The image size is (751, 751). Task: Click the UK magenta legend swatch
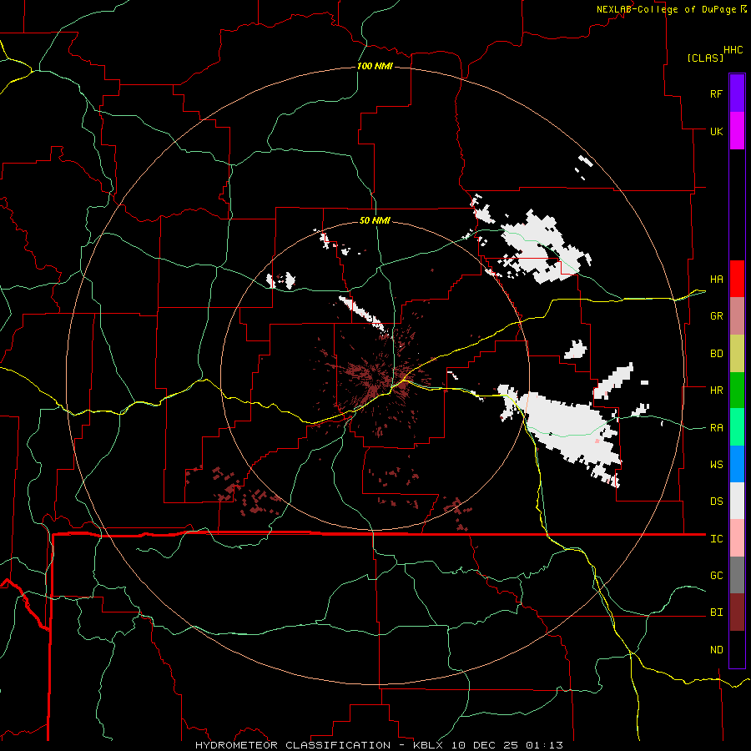tap(737, 130)
